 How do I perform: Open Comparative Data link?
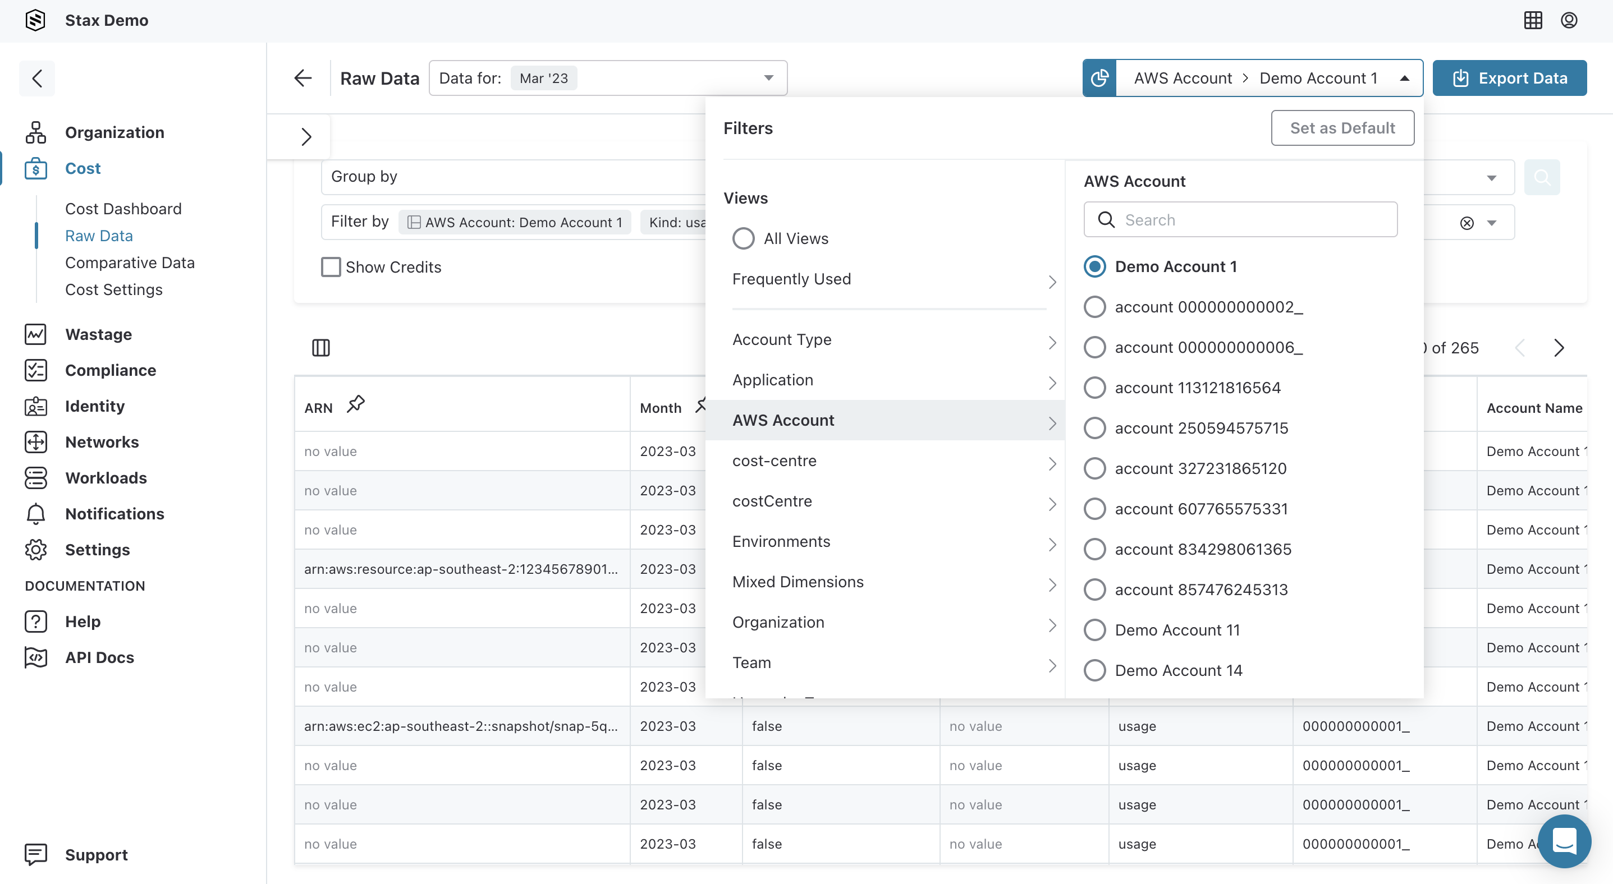tap(130, 263)
